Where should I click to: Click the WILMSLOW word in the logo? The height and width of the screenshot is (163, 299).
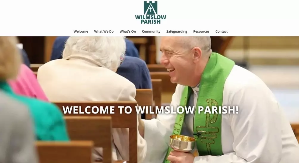click(151, 17)
